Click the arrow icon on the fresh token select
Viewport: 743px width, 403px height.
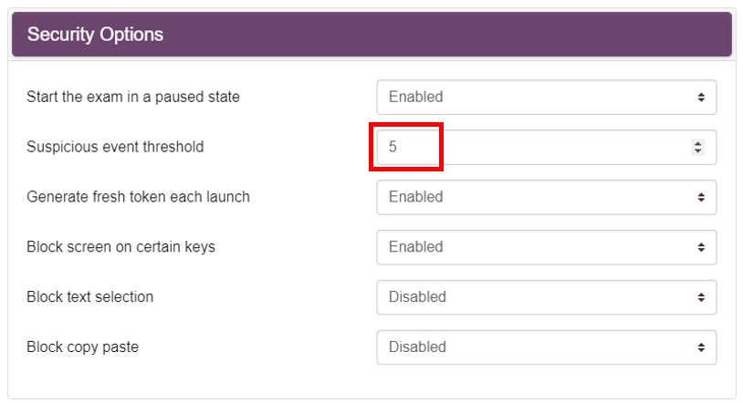pyautogui.click(x=701, y=197)
